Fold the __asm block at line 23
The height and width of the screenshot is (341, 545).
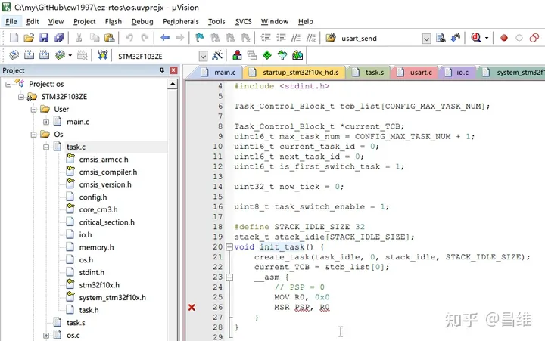pyautogui.click(x=229, y=277)
